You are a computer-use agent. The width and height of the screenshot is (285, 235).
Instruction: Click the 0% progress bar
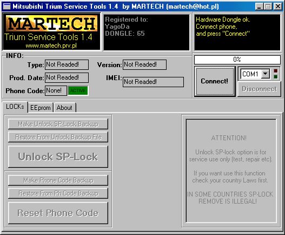(237, 60)
